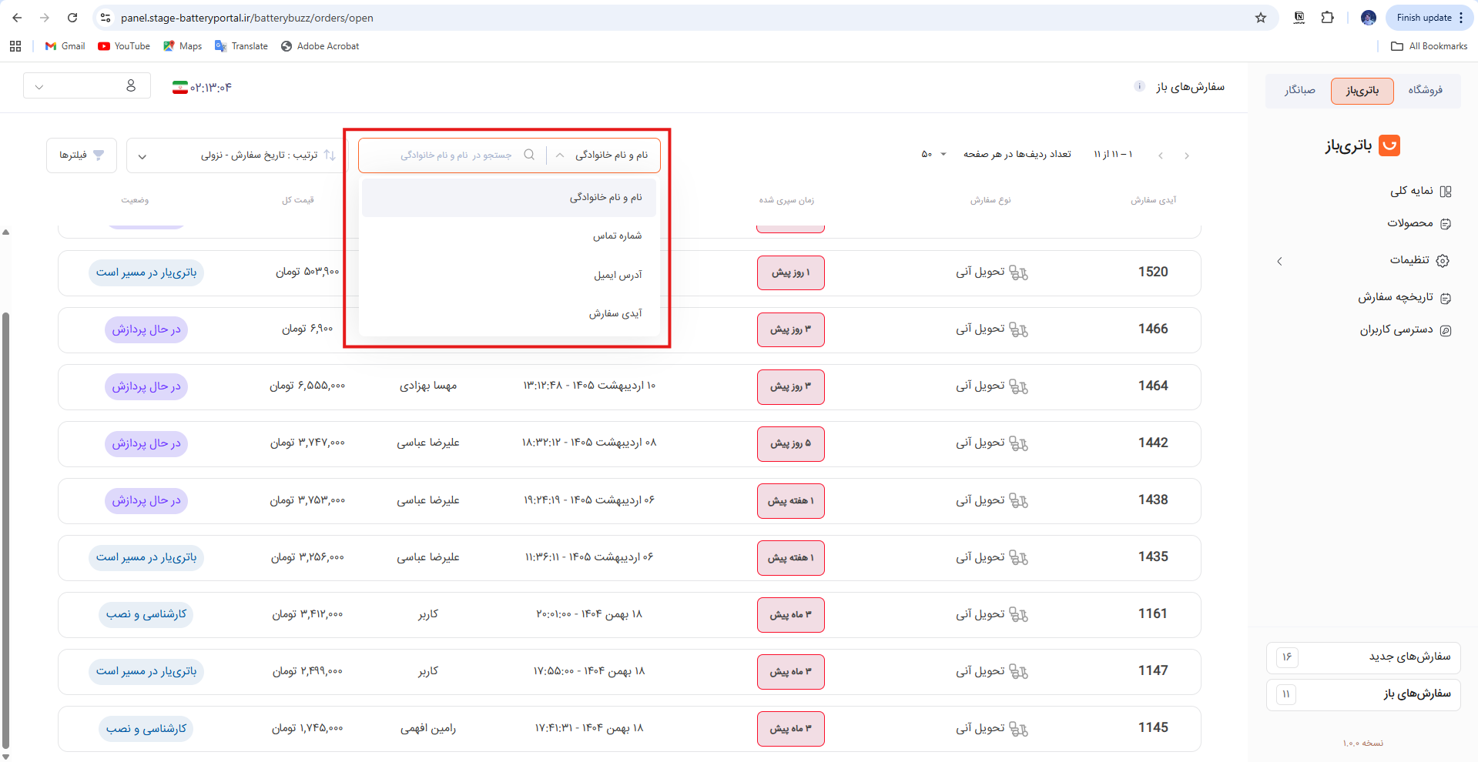Open the Adobe Acrobat bookmark
This screenshot has height=762, width=1478.
click(x=320, y=46)
